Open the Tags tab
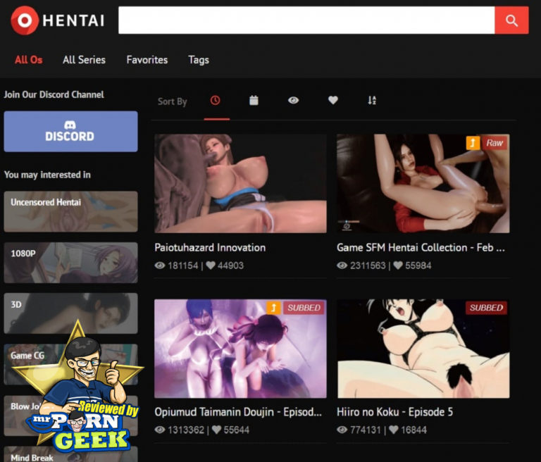541x462 pixels. 199,60
